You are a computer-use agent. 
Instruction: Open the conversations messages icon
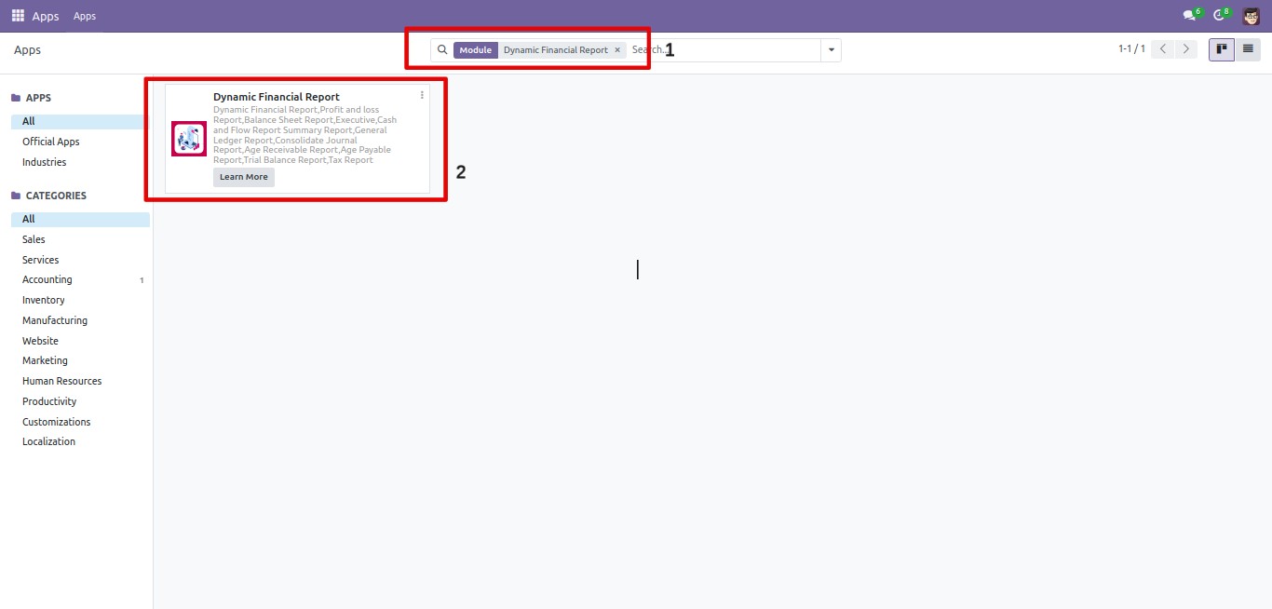coord(1189,16)
